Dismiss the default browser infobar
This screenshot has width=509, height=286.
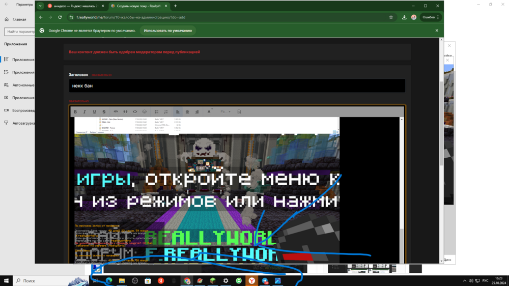click(437, 31)
